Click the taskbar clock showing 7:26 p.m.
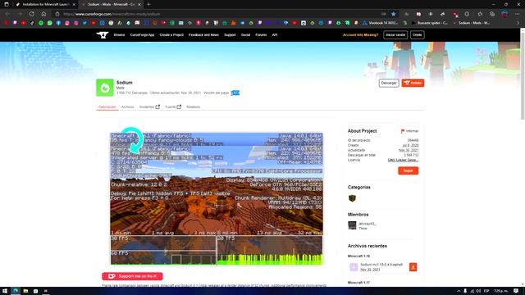 [x=501, y=291]
